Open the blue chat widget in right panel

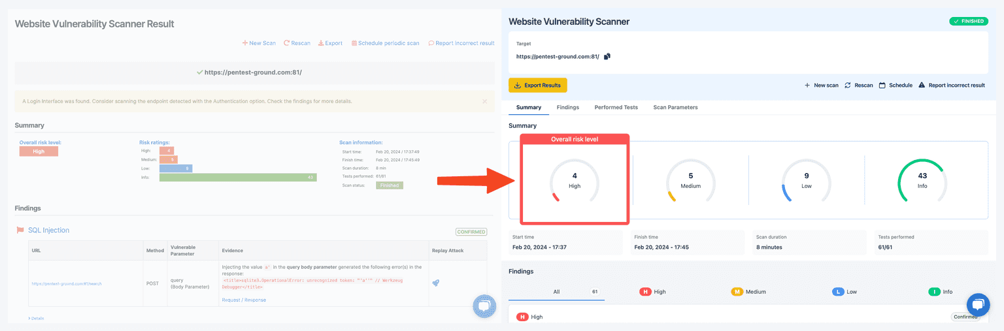point(978,304)
